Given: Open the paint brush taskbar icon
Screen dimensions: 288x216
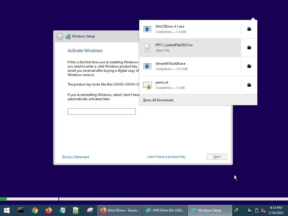Looking at the screenshot, I should 90,210.
